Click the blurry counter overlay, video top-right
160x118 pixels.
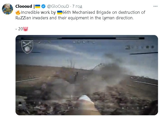point(140,47)
